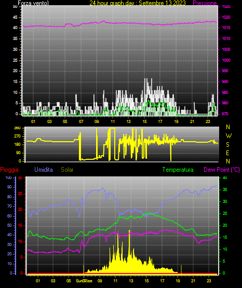Click the '90' wind-direction axis value
The image size is (242, 288).
tap(19, 153)
